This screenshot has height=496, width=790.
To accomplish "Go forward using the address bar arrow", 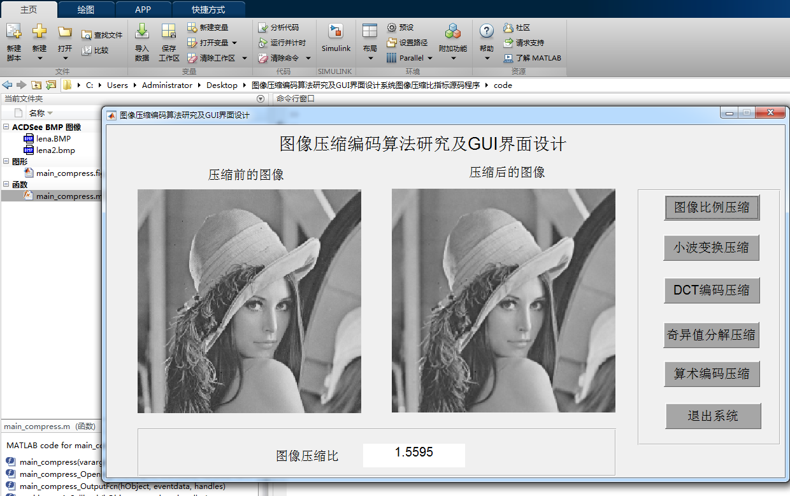I will click(22, 85).
